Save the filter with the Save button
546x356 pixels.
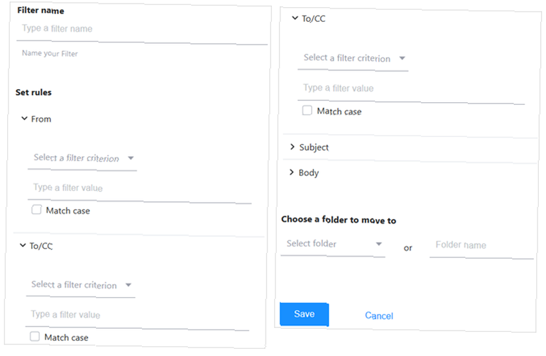tap(304, 314)
